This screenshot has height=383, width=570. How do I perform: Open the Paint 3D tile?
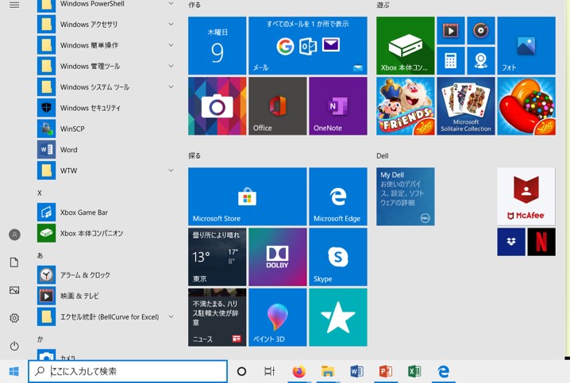277,317
